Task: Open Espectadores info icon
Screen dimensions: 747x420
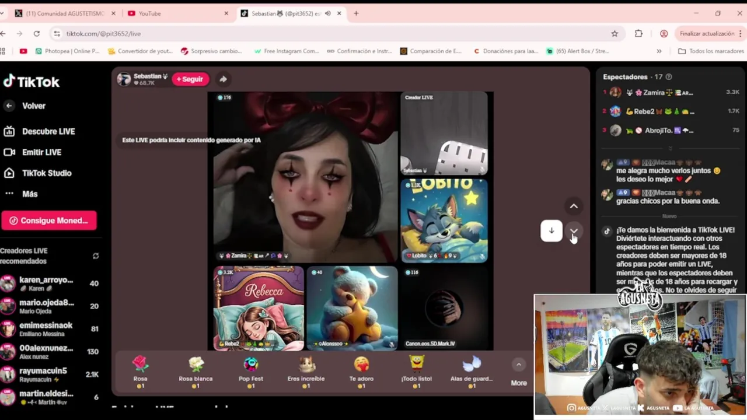Action: point(669,77)
